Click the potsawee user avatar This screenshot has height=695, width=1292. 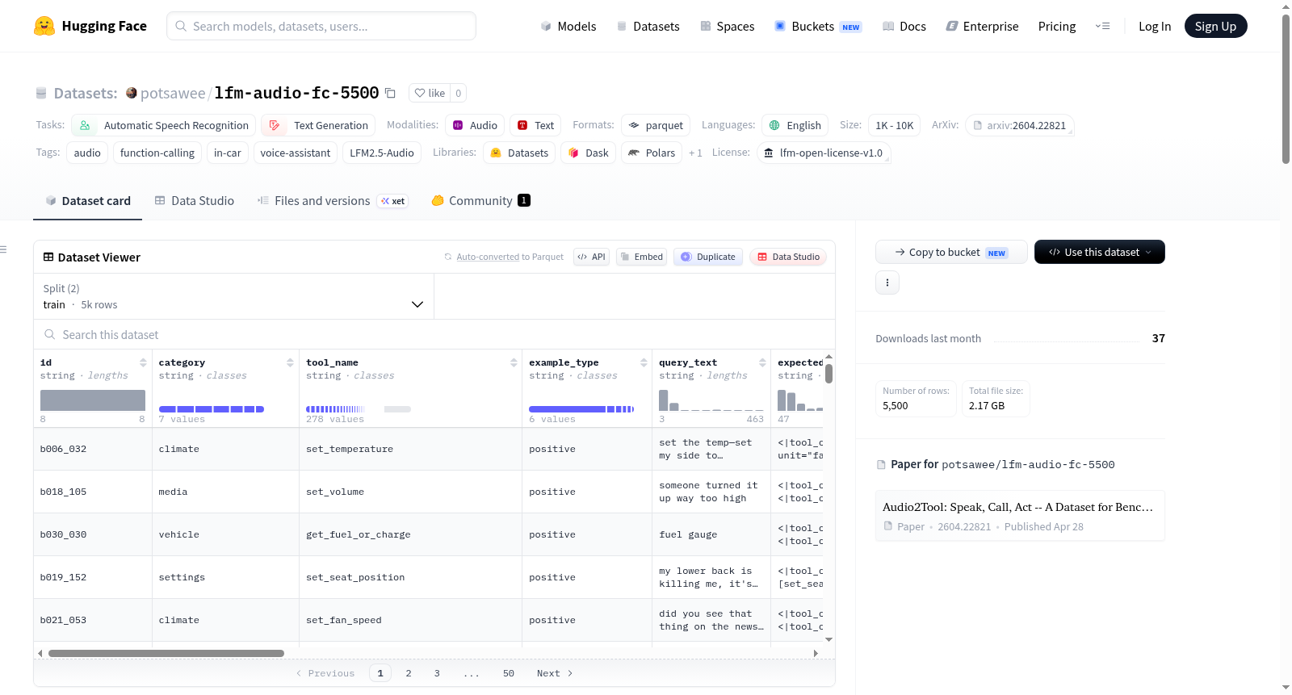coord(132,93)
